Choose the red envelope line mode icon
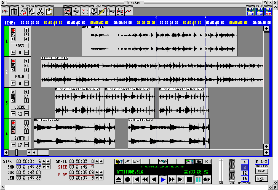The width and height of the screenshot is (278, 190). tap(129, 12)
